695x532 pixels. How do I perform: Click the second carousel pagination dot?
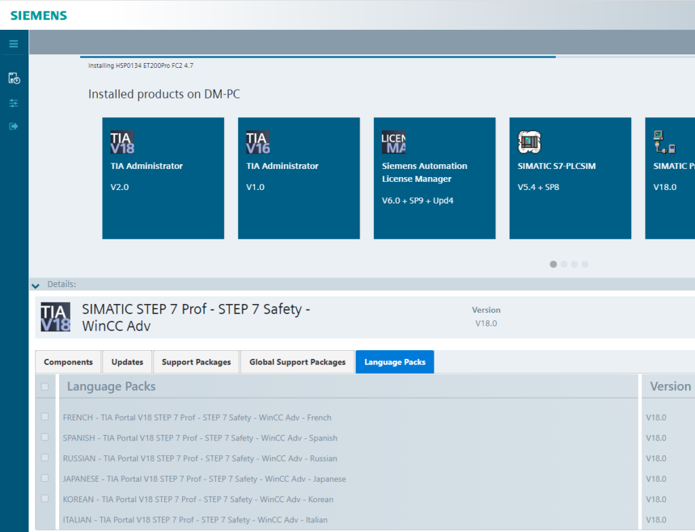point(564,264)
